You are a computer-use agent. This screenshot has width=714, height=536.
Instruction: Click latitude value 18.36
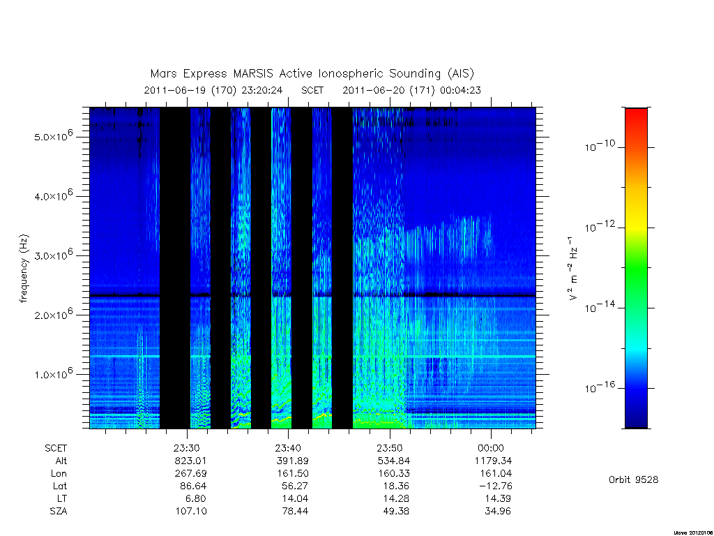pyautogui.click(x=397, y=486)
